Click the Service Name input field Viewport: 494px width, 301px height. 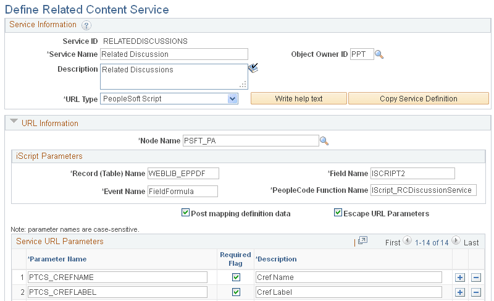[174, 54]
